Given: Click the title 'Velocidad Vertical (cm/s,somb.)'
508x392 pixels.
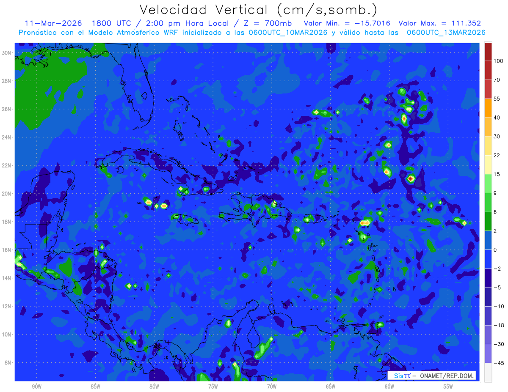Looking at the screenshot, I should click(x=258, y=10).
